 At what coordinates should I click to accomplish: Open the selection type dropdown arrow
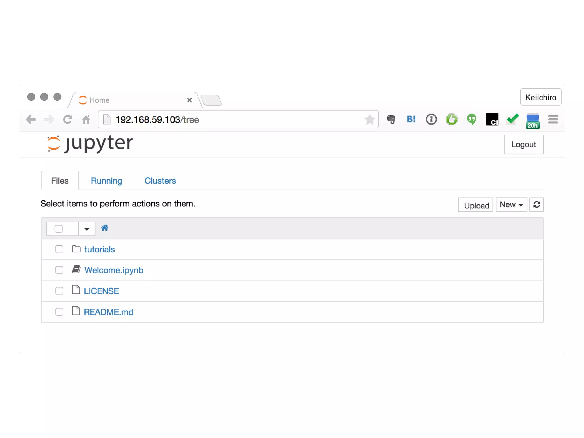point(87,229)
